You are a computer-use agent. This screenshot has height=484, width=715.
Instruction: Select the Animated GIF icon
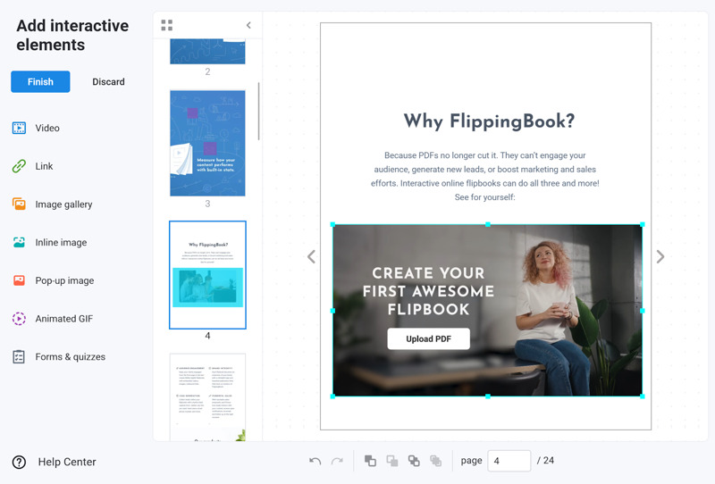click(19, 319)
